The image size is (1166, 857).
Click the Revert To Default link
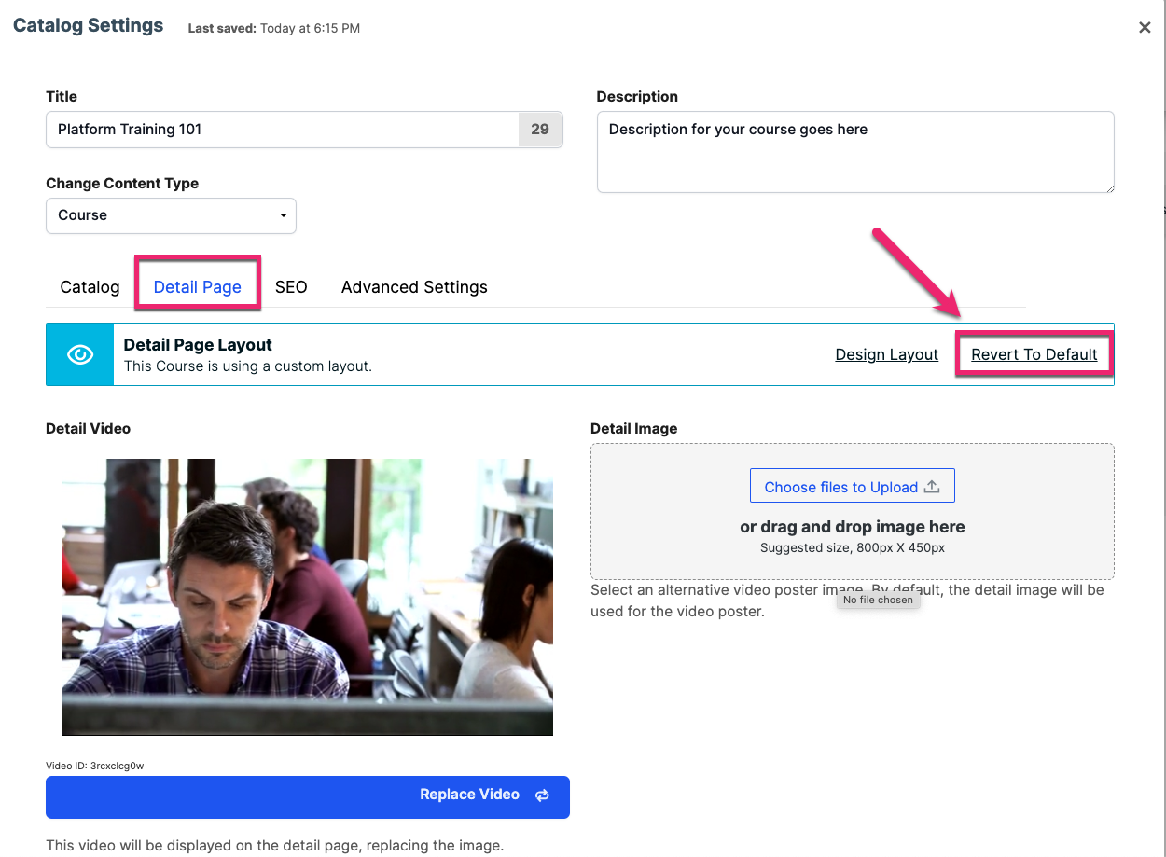tap(1034, 354)
